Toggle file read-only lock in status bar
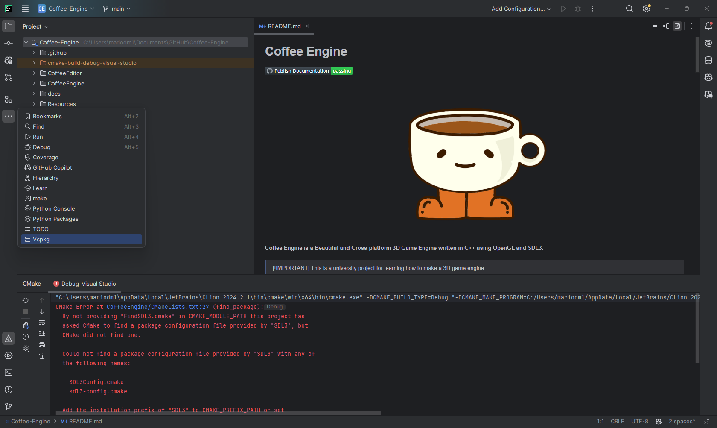This screenshot has width=717, height=428. tap(706, 422)
